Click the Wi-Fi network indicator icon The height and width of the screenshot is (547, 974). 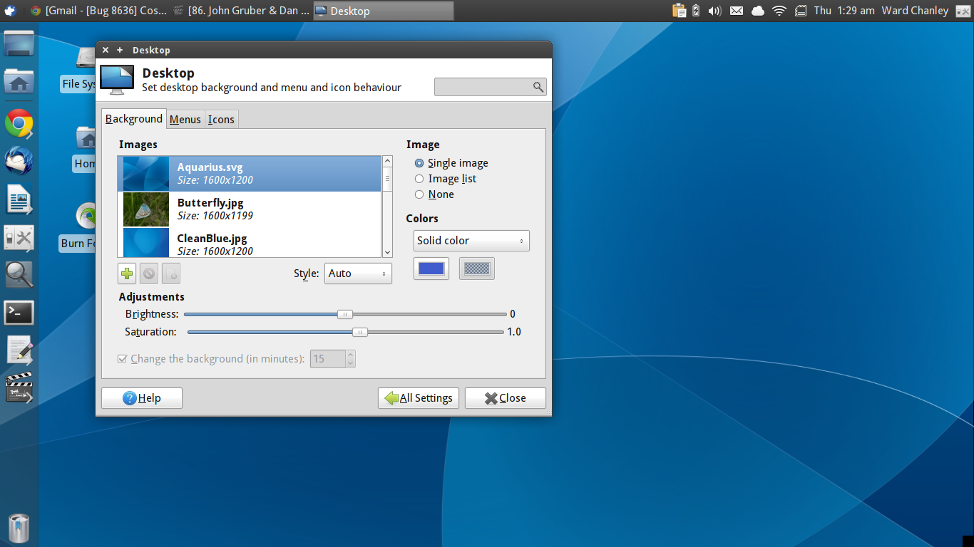tap(779, 11)
